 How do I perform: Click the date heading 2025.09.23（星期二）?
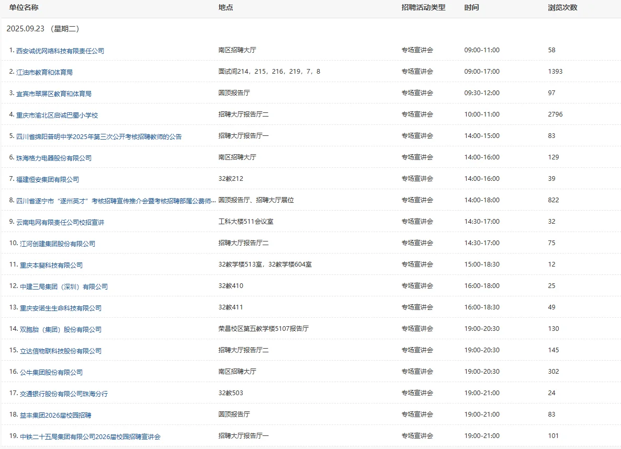tap(43, 28)
